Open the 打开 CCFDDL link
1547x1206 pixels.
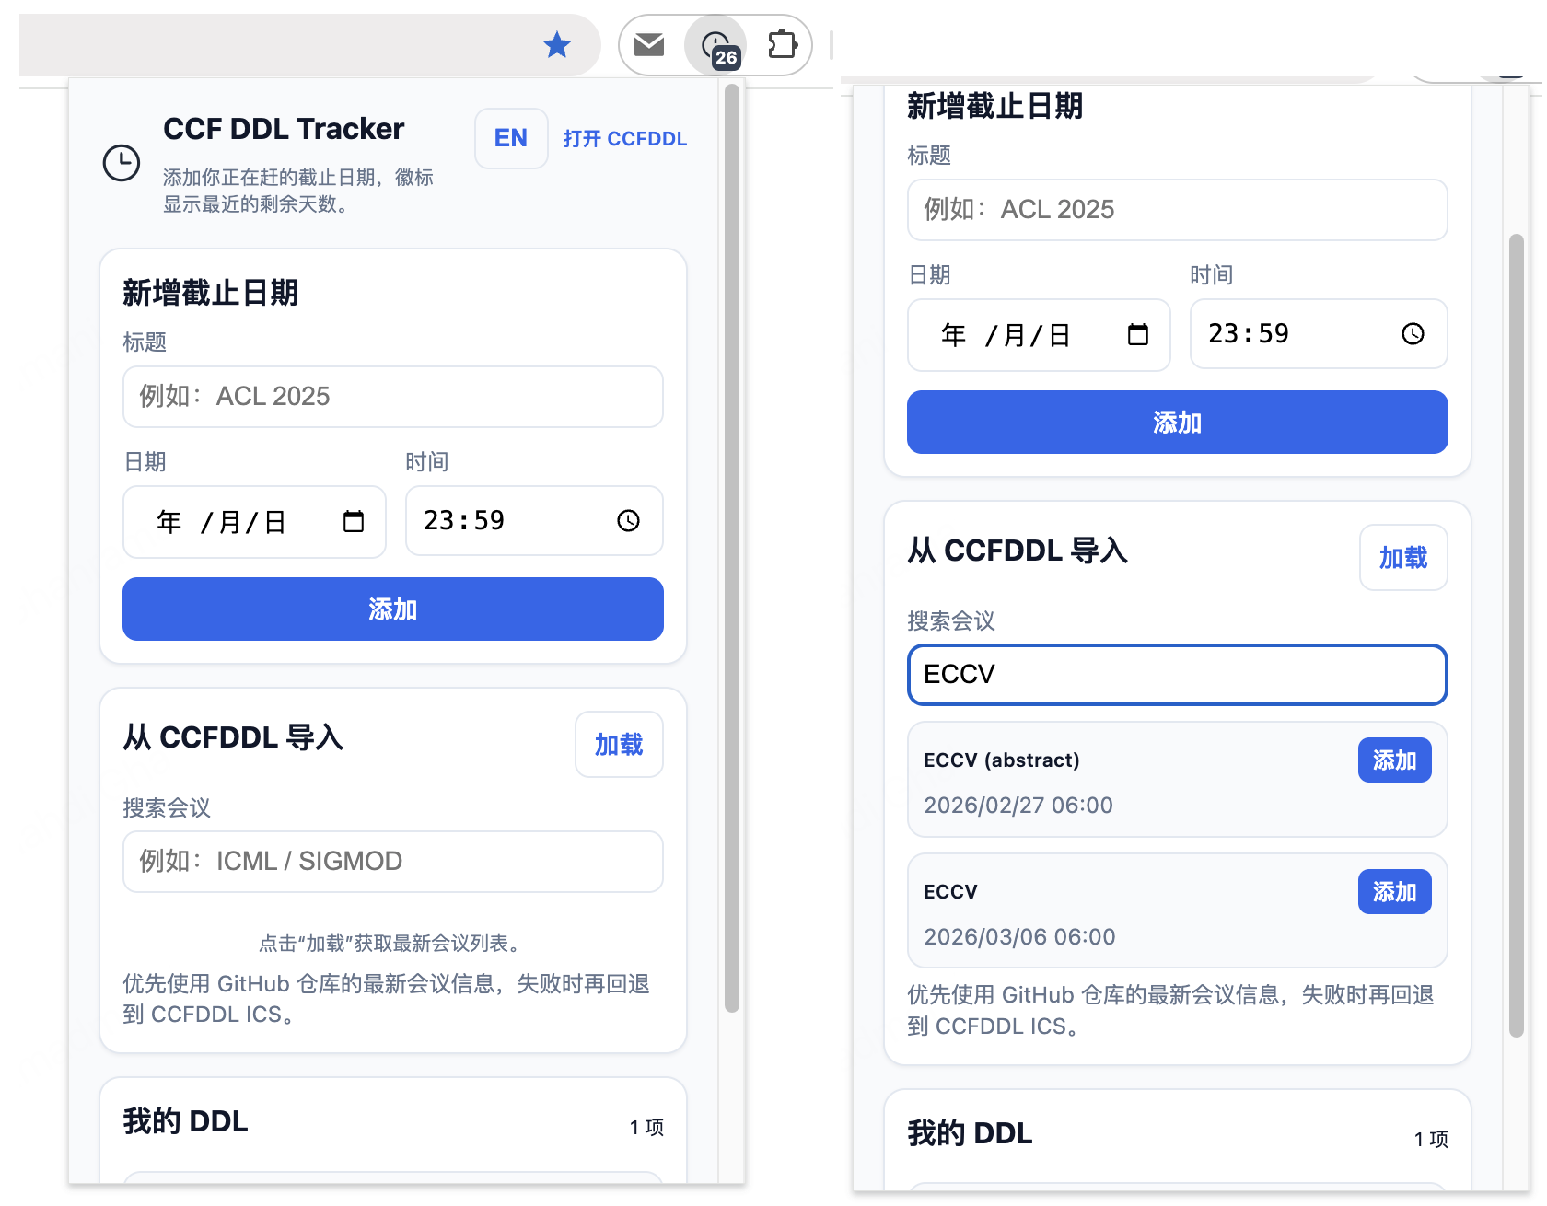click(624, 139)
